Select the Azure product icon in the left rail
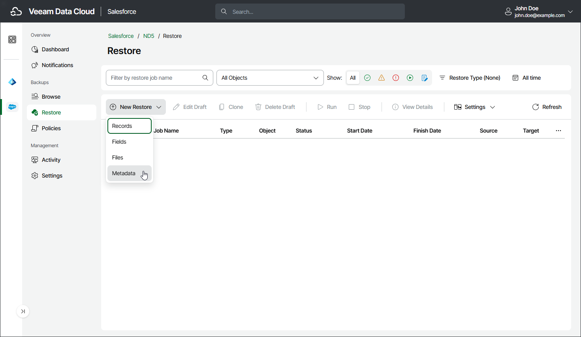581x337 pixels. [12, 82]
